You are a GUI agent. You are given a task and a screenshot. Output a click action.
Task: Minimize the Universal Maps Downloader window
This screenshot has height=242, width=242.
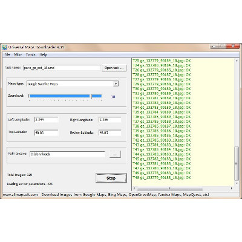point(214,47)
